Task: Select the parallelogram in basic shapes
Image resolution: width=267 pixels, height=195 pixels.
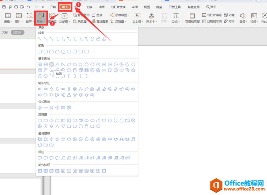Action: click(69, 65)
